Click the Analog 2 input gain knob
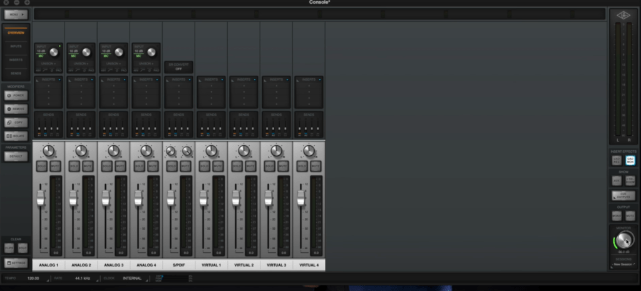Screen dimensions: 641x291 click(86, 53)
